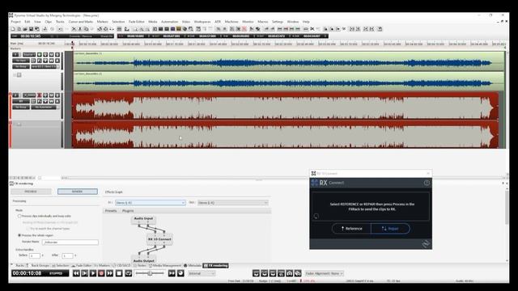The height and width of the screenshot is (291, 518).
Task: Click the PREVIEW button in FX rendering
Action: (x=31, y=192)
